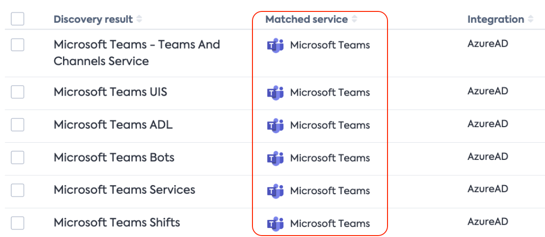Click Teams icon in the Services row
Image resolution: width=545 pixels, height=237 pixels.
pos(275,191)
